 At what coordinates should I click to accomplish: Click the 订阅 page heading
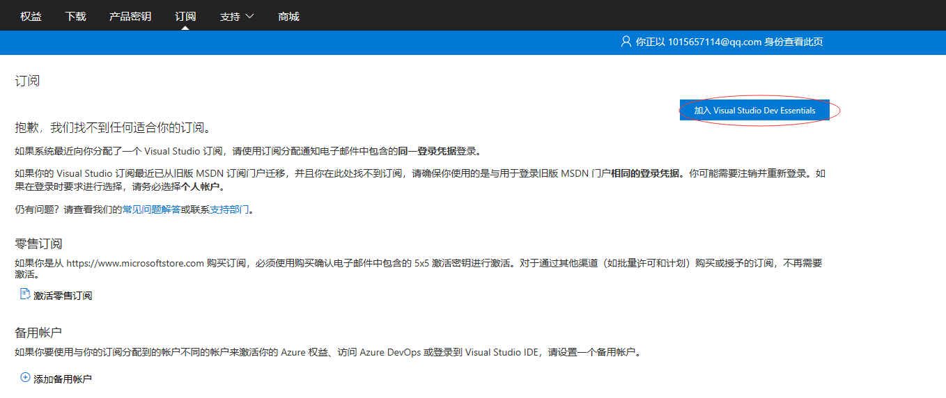[28, 81]
